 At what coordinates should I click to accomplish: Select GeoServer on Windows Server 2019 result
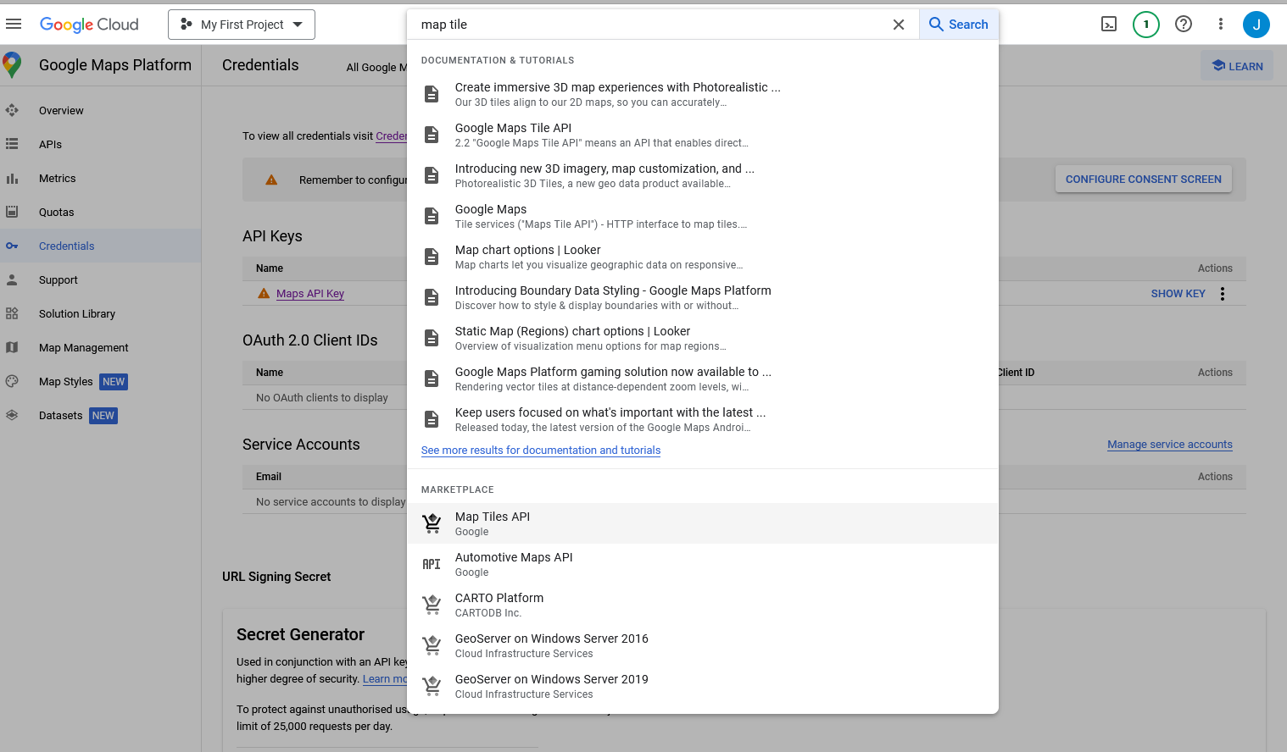tap(703, 686)
